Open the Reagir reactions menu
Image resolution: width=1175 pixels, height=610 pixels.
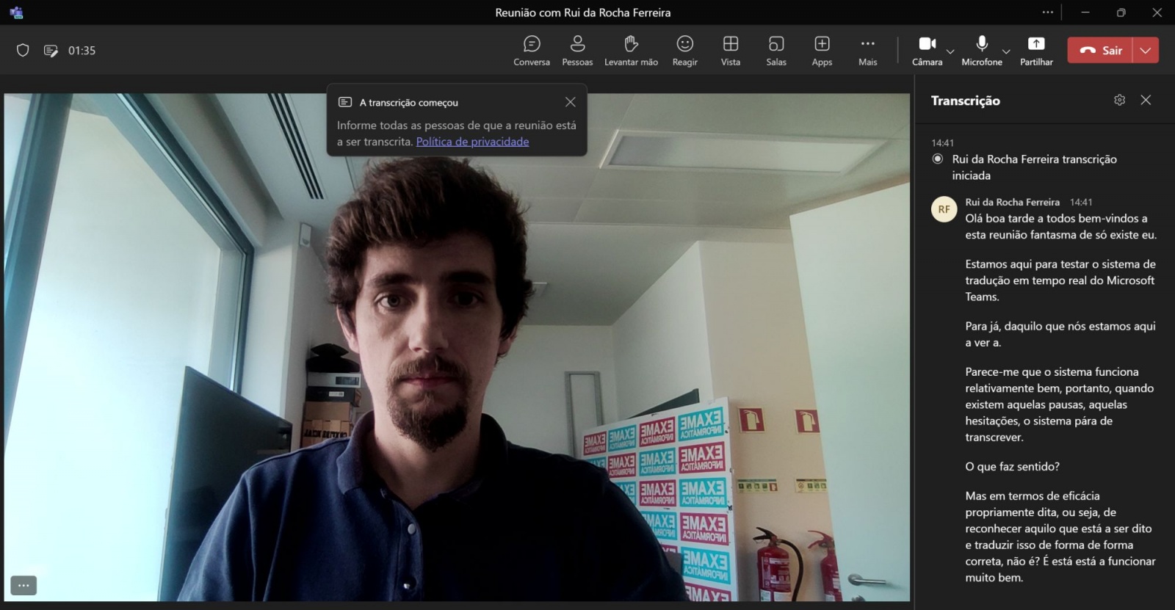[x=684, y=51]
